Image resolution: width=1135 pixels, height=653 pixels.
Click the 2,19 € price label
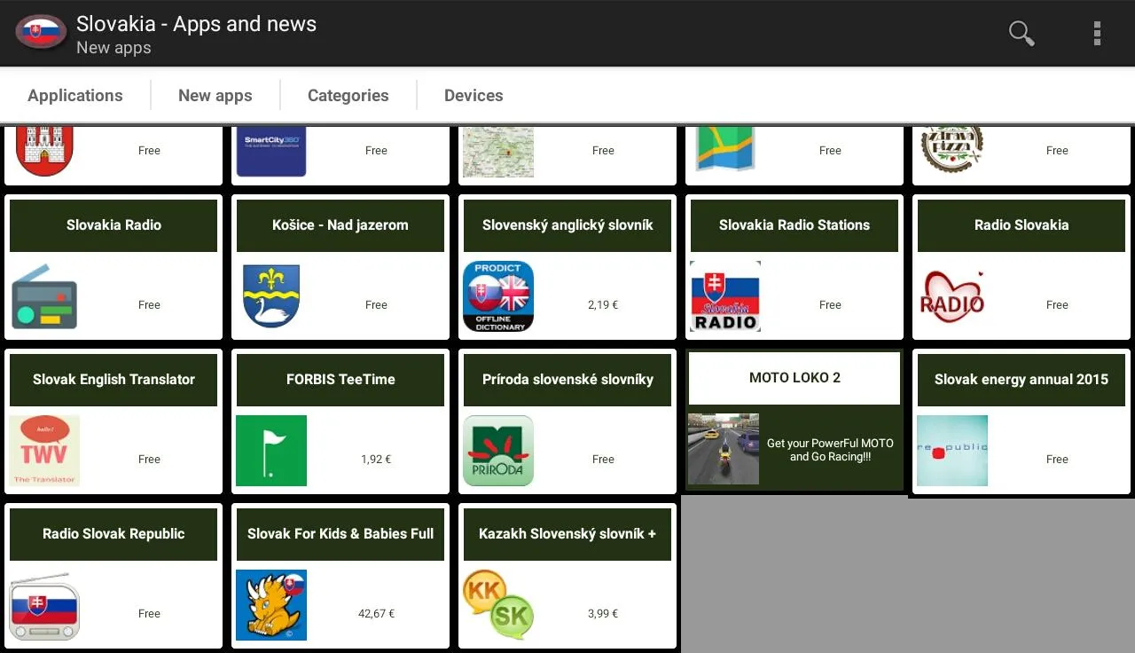[603, 304]
